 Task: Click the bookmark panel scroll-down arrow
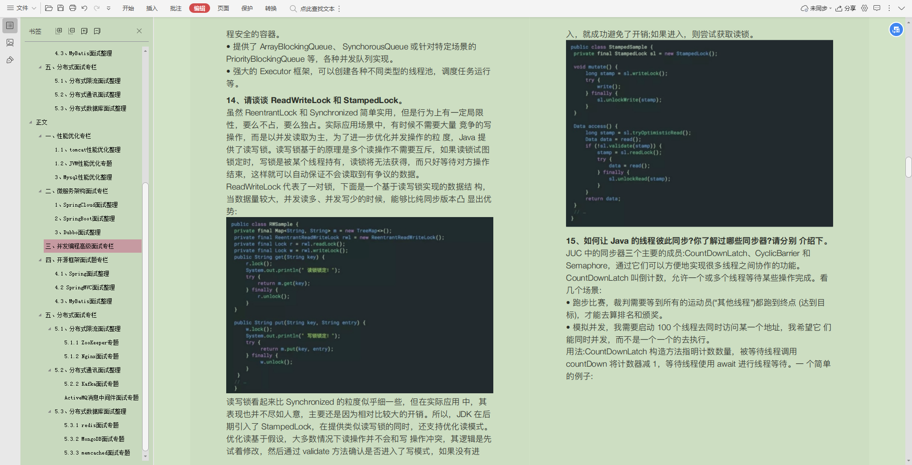[145, 456]
